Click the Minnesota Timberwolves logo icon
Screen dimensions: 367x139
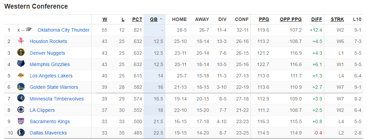coord(21,99)
